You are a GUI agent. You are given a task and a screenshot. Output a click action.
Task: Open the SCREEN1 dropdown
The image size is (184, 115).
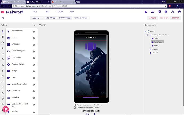pyautogui.click(x=37, y=18)
